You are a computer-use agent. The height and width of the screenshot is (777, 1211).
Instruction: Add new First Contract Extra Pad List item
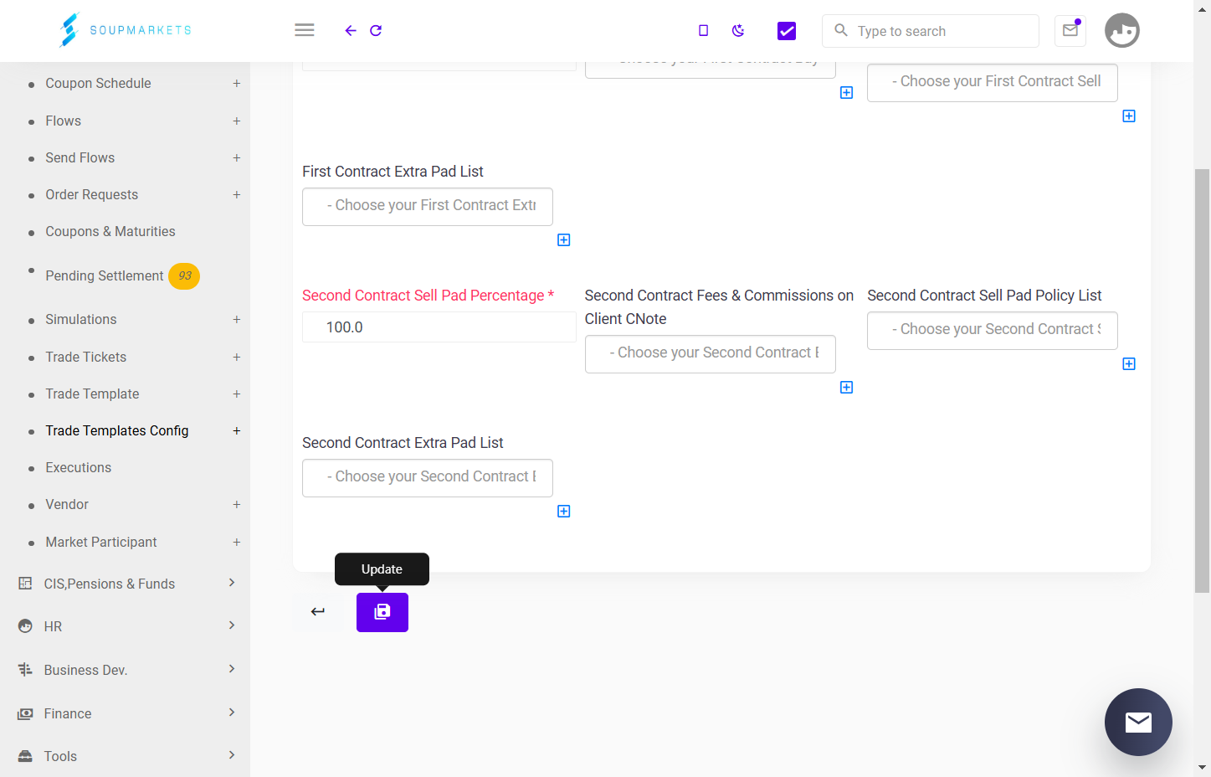pos(564,240)
